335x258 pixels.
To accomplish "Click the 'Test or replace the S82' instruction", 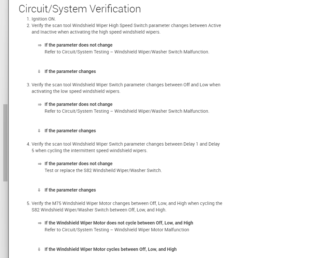I will click(x=103, y=170).
